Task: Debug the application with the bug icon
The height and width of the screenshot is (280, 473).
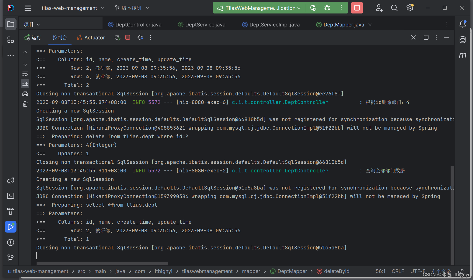Action: pos(327,8)
